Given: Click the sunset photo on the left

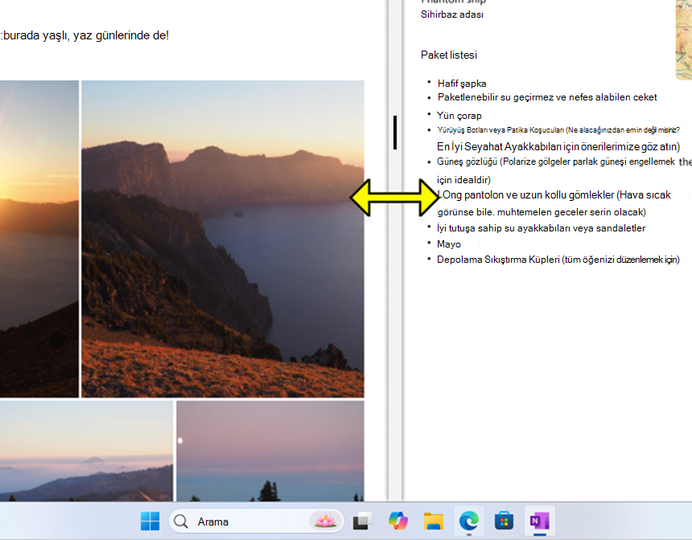Looking at the screenshot, I should coord(39,239).
